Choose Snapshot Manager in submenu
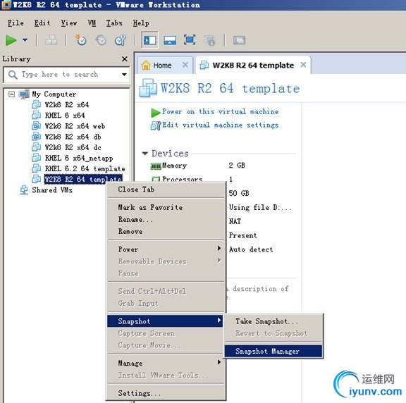406x403 pixels. (273, 352)
